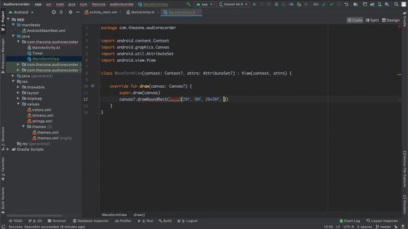Screen dimensions: 408x229
Task: Open the Favorites side panel
Action: pyautogui.click(x=3, y=169)
